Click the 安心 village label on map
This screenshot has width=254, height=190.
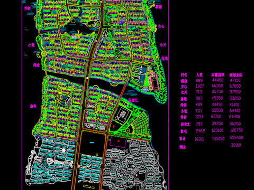tap(161, 26)
